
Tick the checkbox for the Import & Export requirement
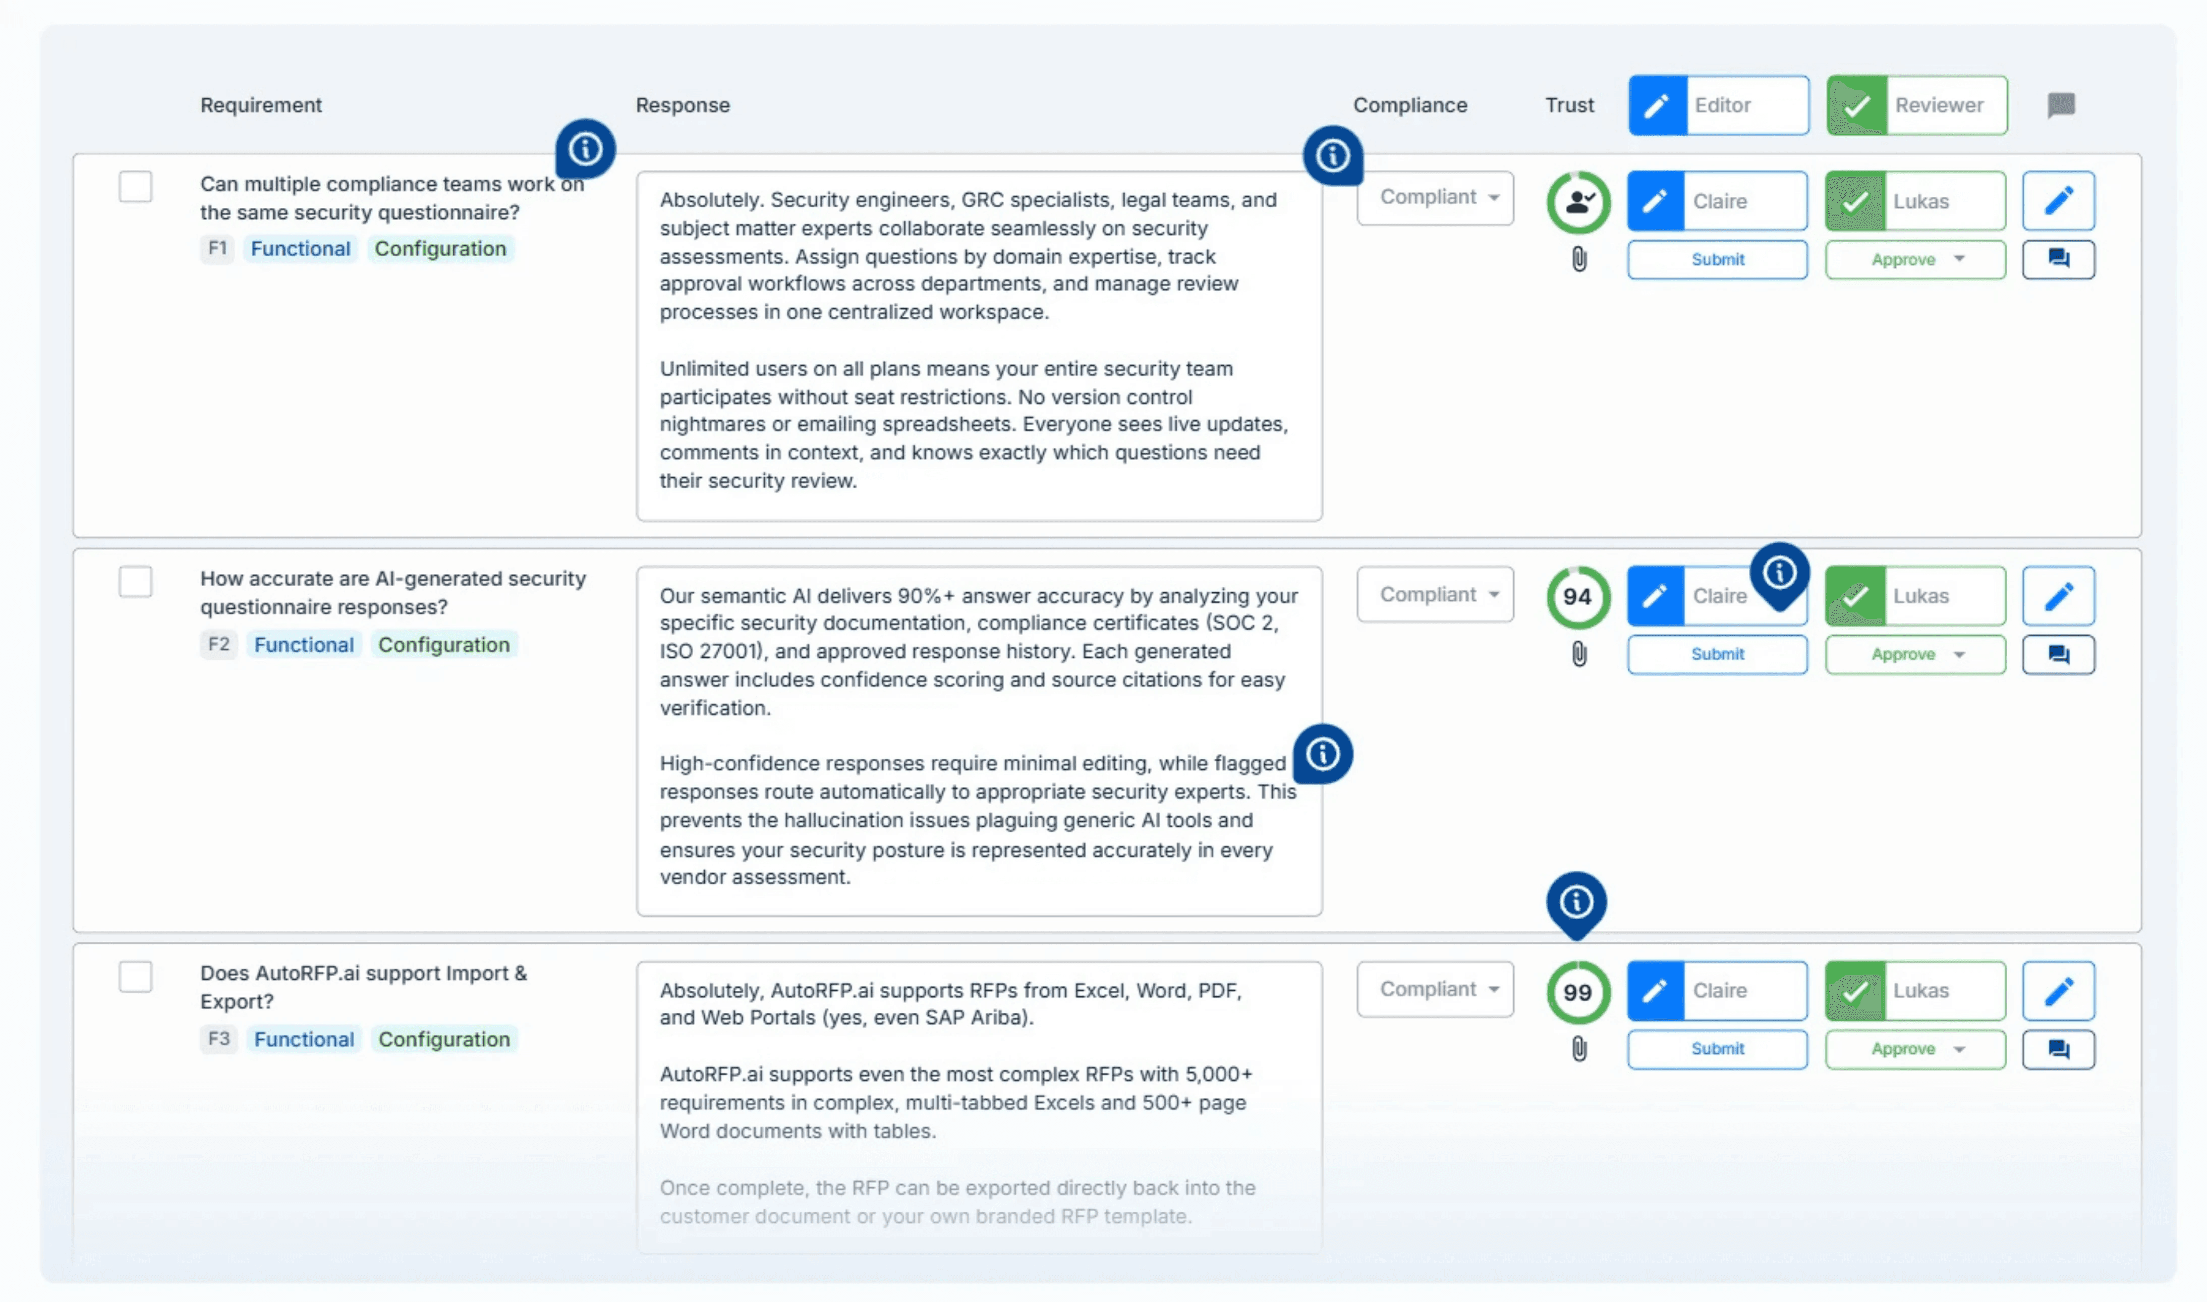click(135, 977)
